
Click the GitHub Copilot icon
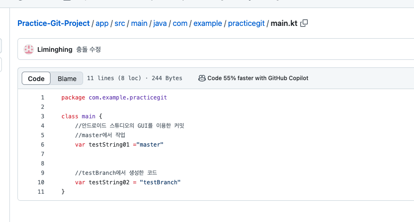pos(202,78)
